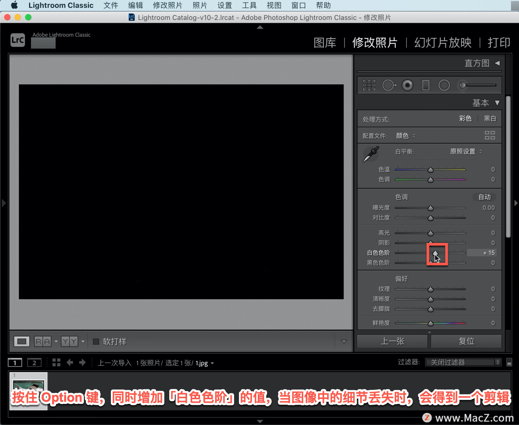Open the Before/After options dropdown arrow
This screenshot has height=425, width=519.
pos(83,342)
